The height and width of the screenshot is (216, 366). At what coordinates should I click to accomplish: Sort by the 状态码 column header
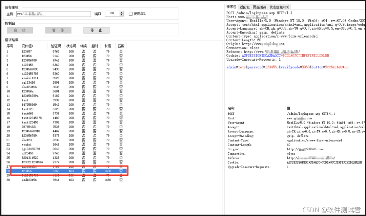(x=71, y=46)
